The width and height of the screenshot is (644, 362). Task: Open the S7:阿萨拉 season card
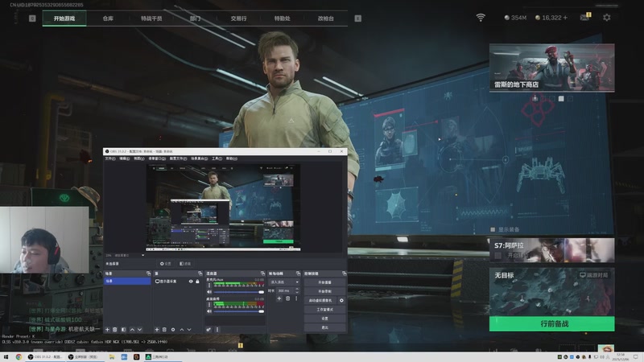551,250
